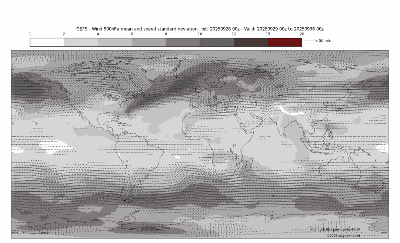Click the 10–12 dark gray legend segment
This screenshot has height=243, width=400.
coord(217,42)
